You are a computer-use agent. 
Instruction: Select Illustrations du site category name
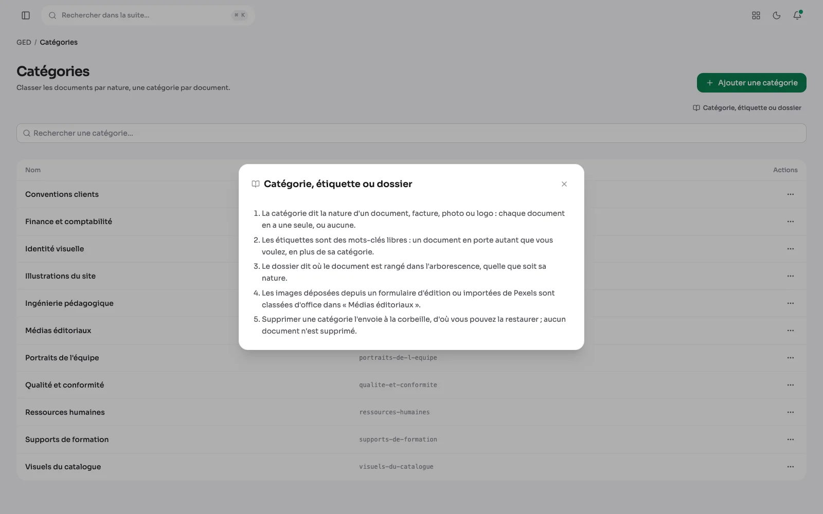[x=60, y=276]
